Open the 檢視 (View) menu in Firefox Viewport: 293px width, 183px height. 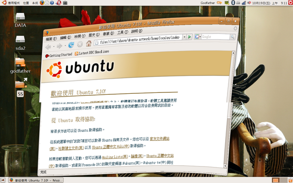[80, 36]
